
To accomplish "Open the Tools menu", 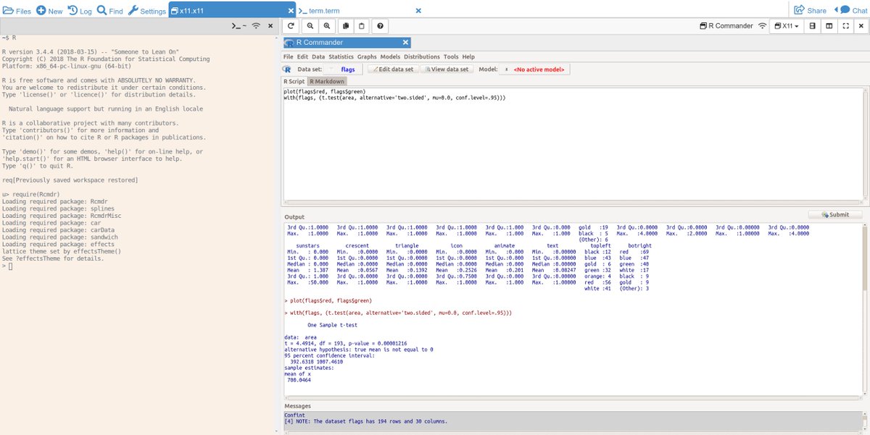I will 451,56.
